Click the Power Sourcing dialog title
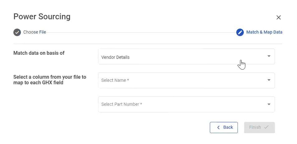Viewport: 297px width, 144px height. coord(42,16)
